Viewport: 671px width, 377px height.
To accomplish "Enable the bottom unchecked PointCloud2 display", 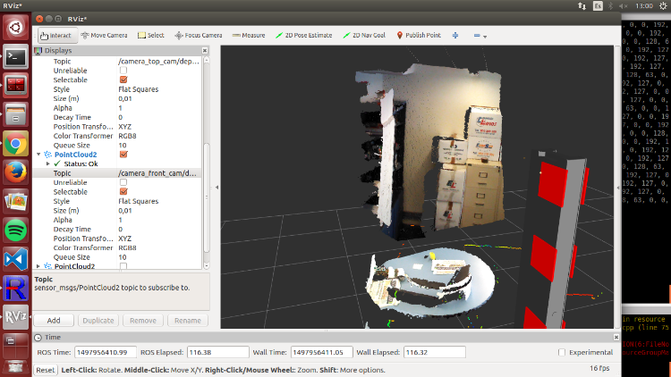I will [x=123, y=266].
